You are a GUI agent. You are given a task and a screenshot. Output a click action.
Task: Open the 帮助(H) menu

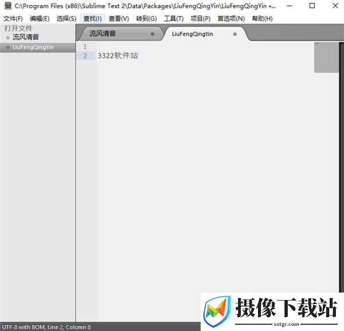pyautogui.click(x=262, y=19)
